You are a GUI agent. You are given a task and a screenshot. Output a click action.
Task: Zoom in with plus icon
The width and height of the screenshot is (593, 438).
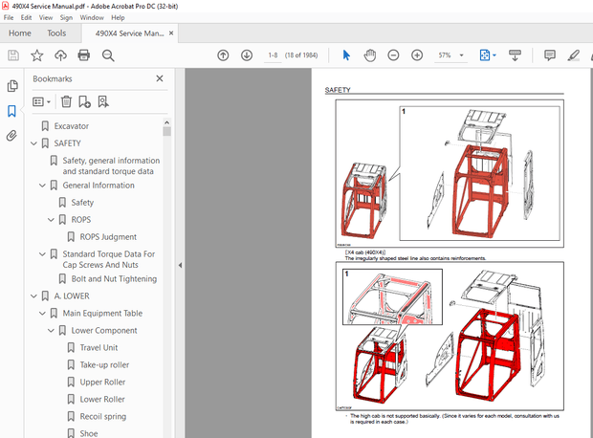click(x=417, y=55)
